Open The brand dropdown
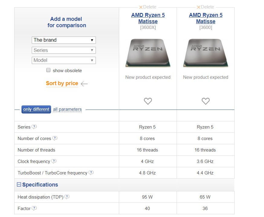This screenshot has height=217, width=264. (x=64, y=40)
